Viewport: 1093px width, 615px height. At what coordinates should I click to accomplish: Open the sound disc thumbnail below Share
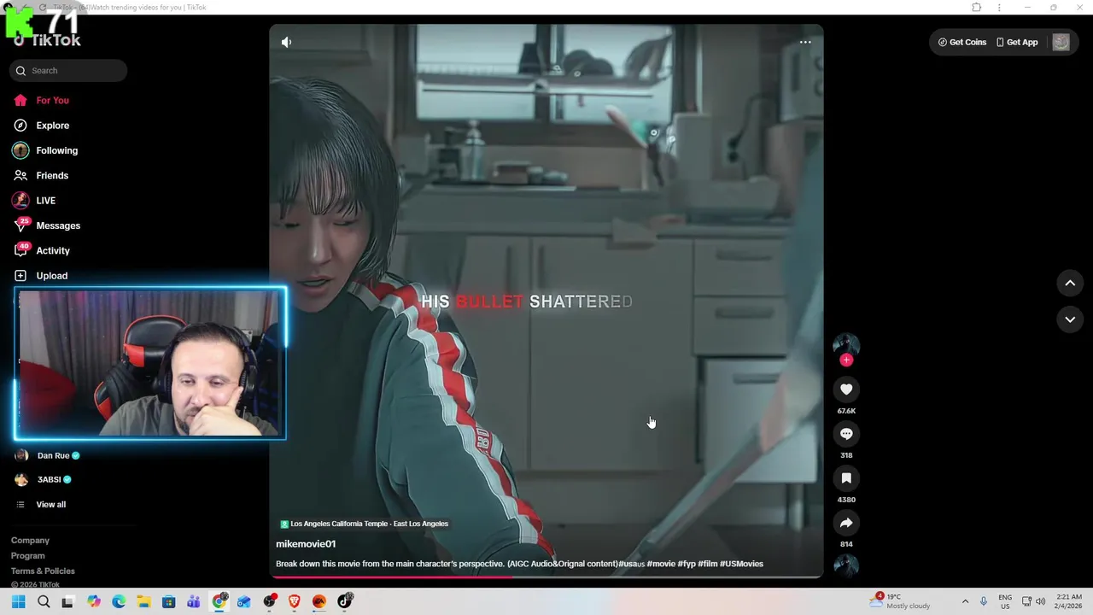(x=846, y=565)
